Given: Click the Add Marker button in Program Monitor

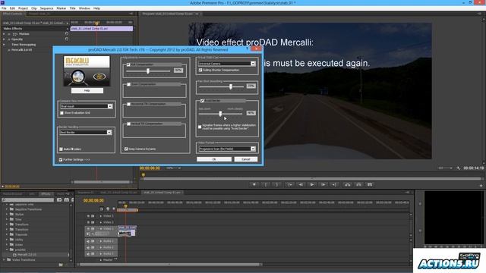Looking at the screenshot, I should click(254, 184).
